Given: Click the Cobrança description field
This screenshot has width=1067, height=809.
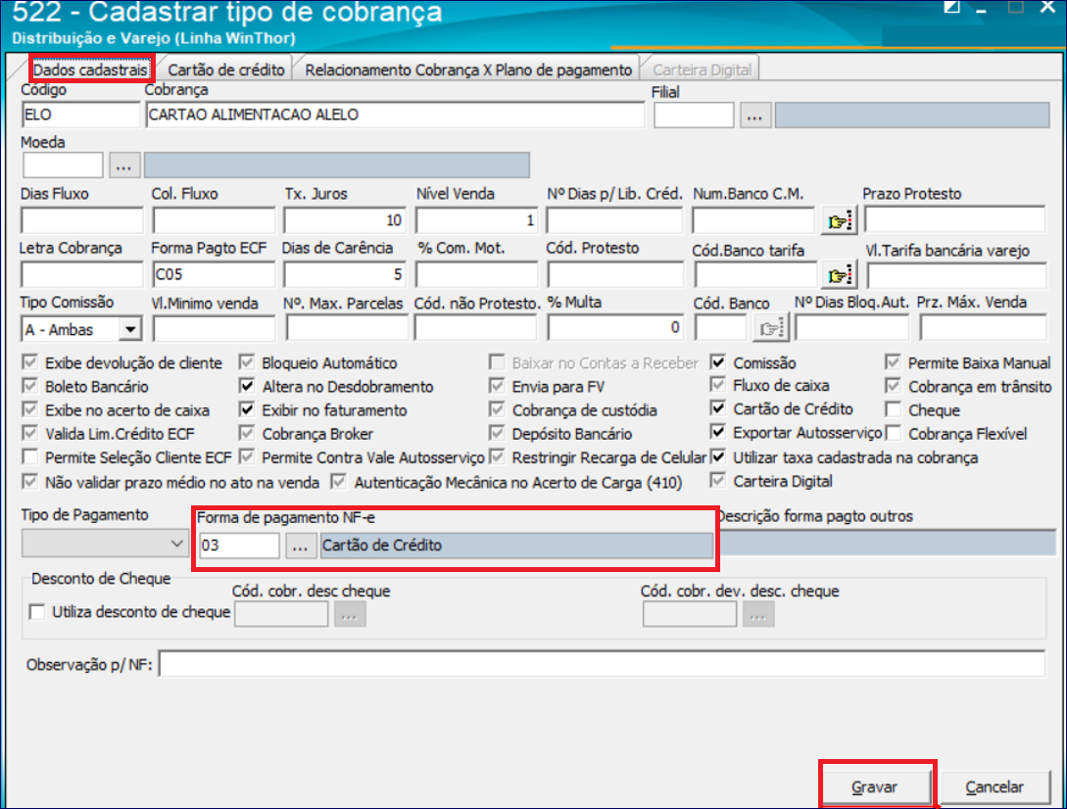Looking at the screenshot, I should 396,115.
